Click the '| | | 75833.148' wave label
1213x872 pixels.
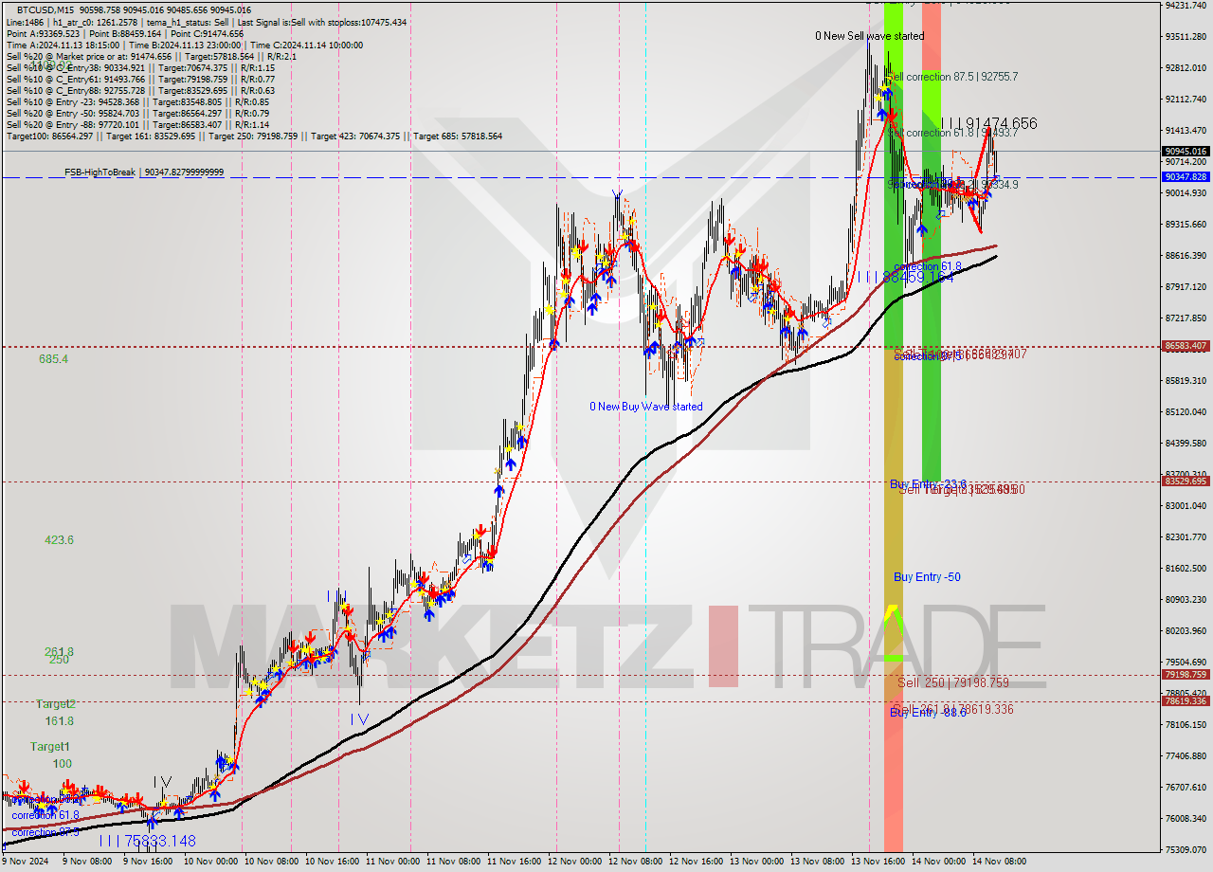click(x=148, y=841)
